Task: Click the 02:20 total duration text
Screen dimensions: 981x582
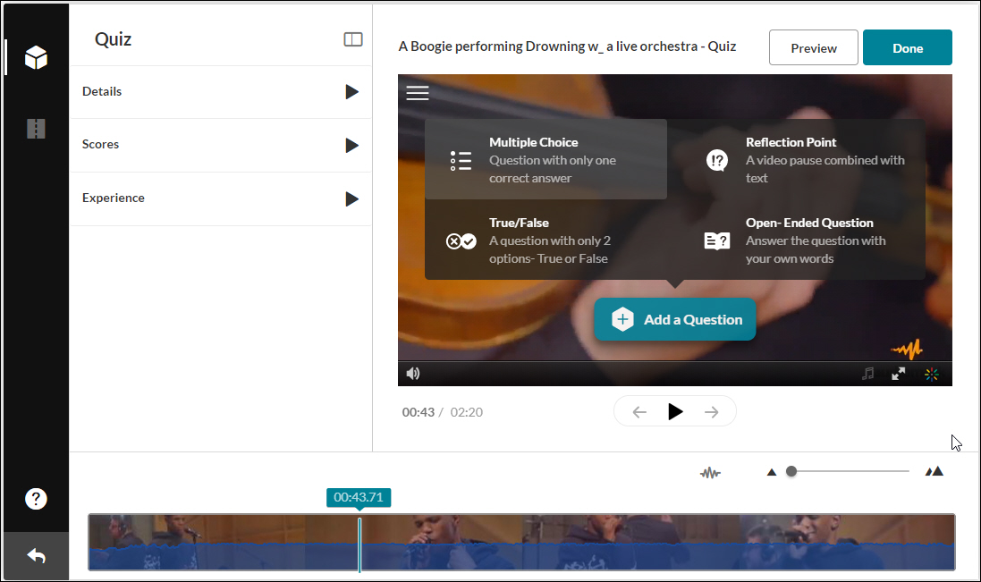Action: (x=467, y=412)
